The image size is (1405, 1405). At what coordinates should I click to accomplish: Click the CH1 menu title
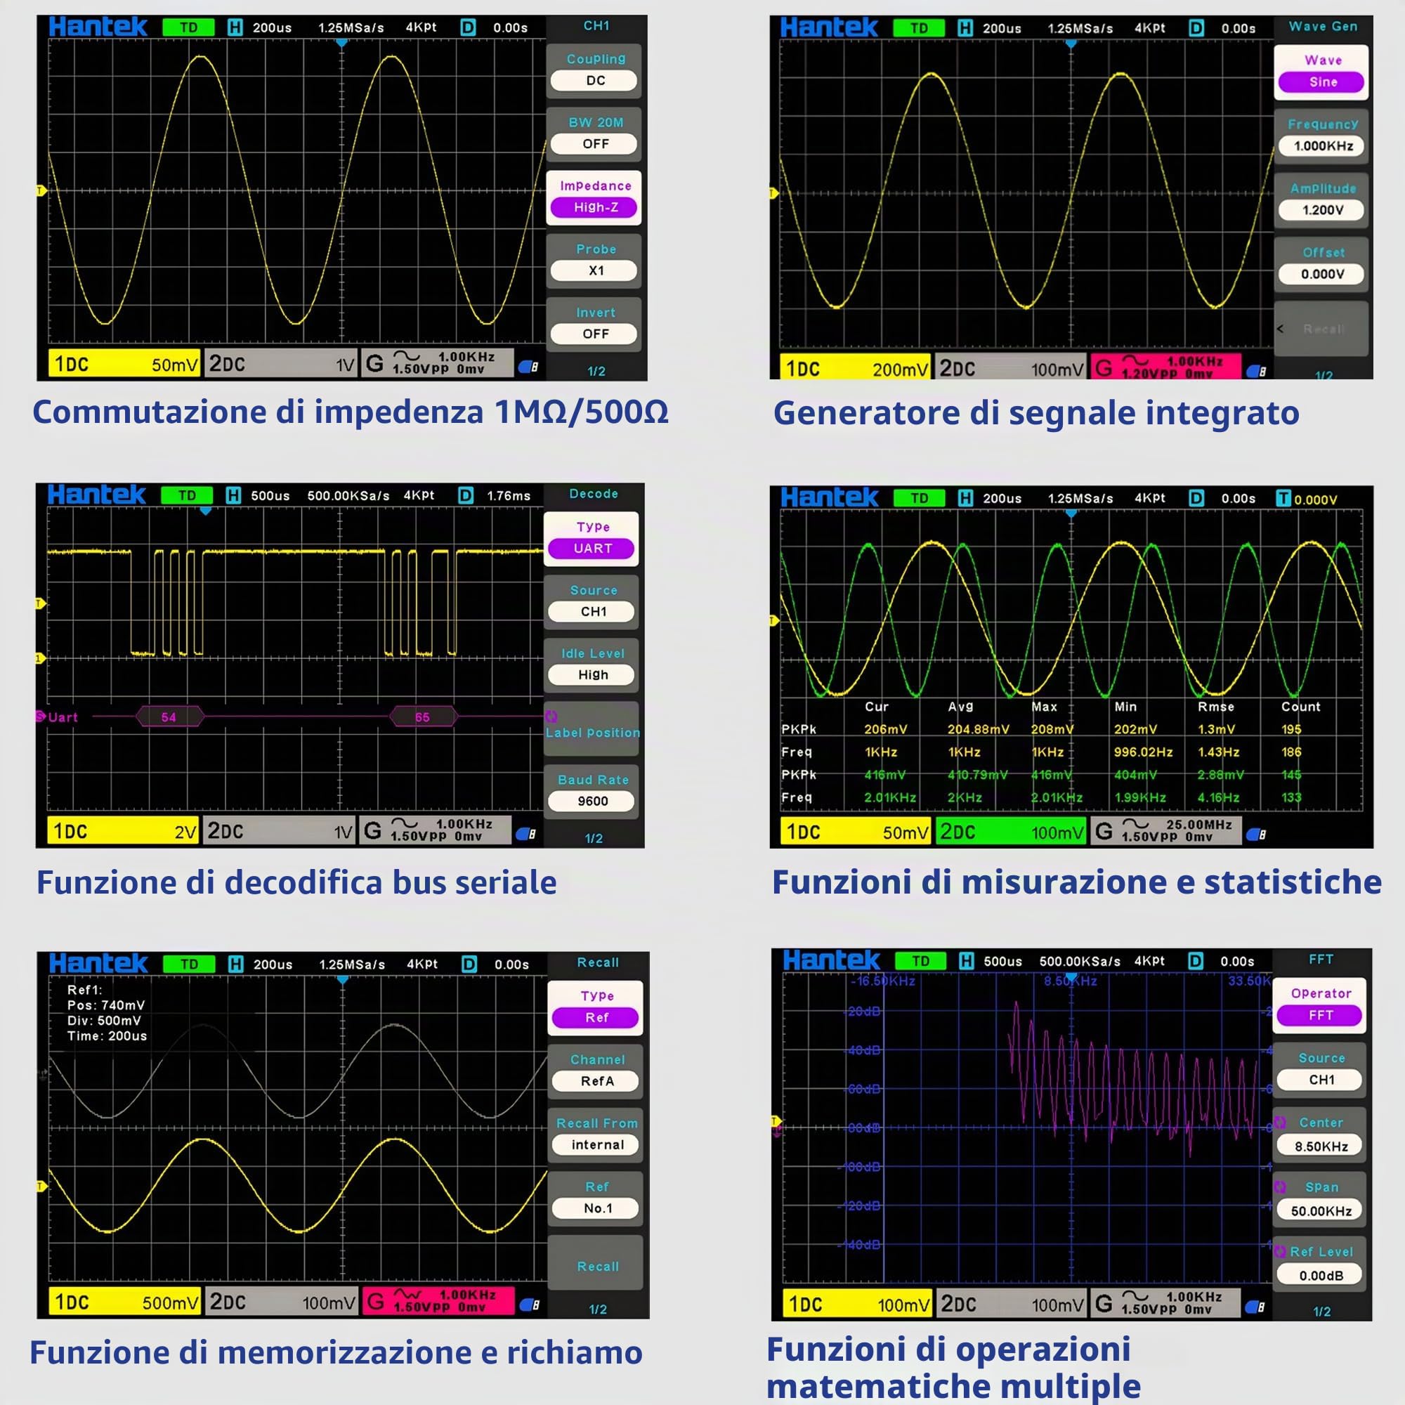click(x=596, y=26)
